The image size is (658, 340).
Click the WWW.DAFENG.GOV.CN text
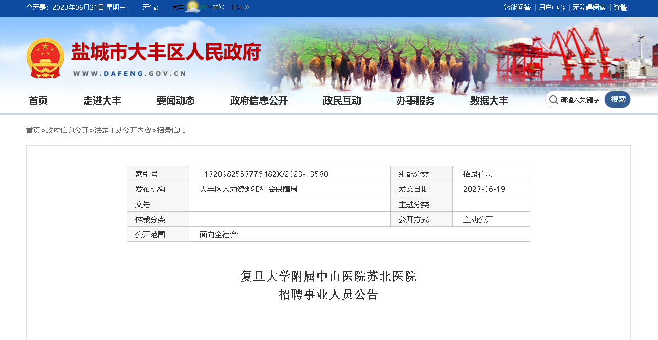pyautogui.click(x=129, y=73)
